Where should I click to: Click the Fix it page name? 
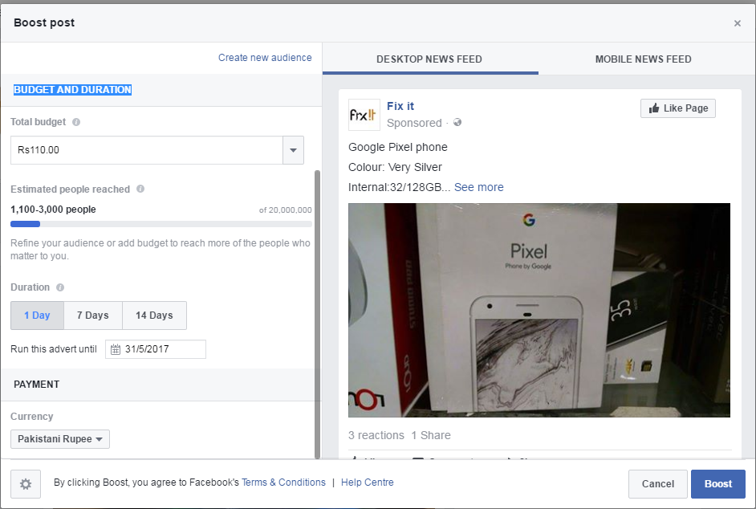click(400, 106)
